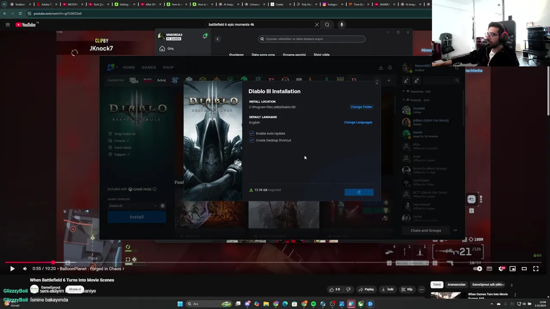Image resolution: width=550 pixels, height=309 pixels.
Task: Go back in browser history
Action: pyautogui.click(x=5, y=13)
